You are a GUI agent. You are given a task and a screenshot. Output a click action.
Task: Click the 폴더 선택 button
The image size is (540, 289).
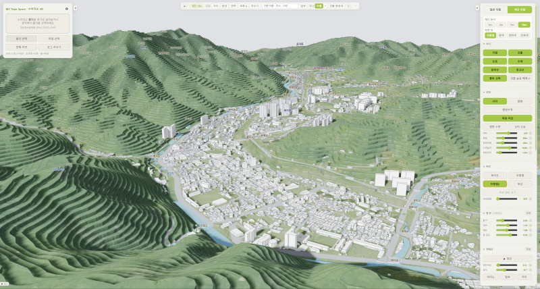pyautogui.click(x=22, y=38)
